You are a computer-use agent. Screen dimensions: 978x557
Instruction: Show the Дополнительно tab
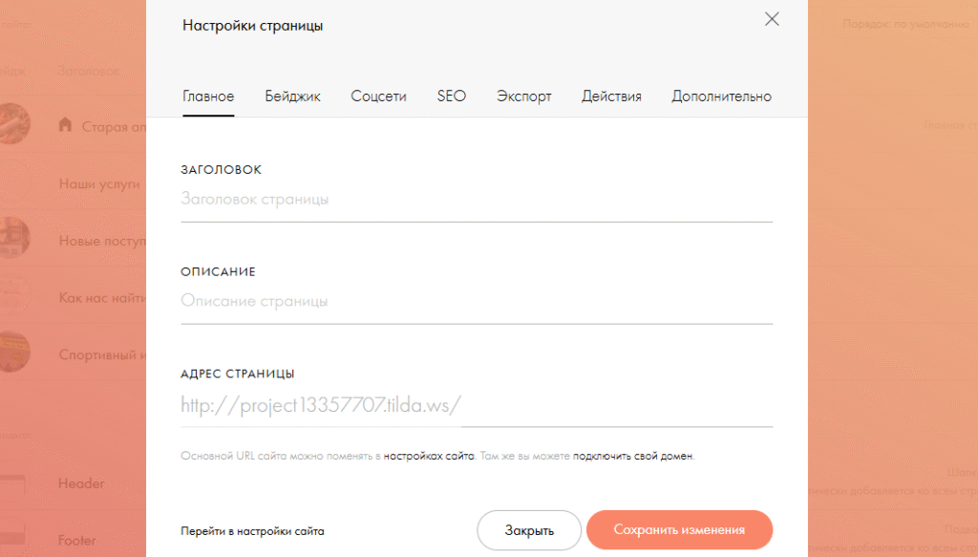721,96
